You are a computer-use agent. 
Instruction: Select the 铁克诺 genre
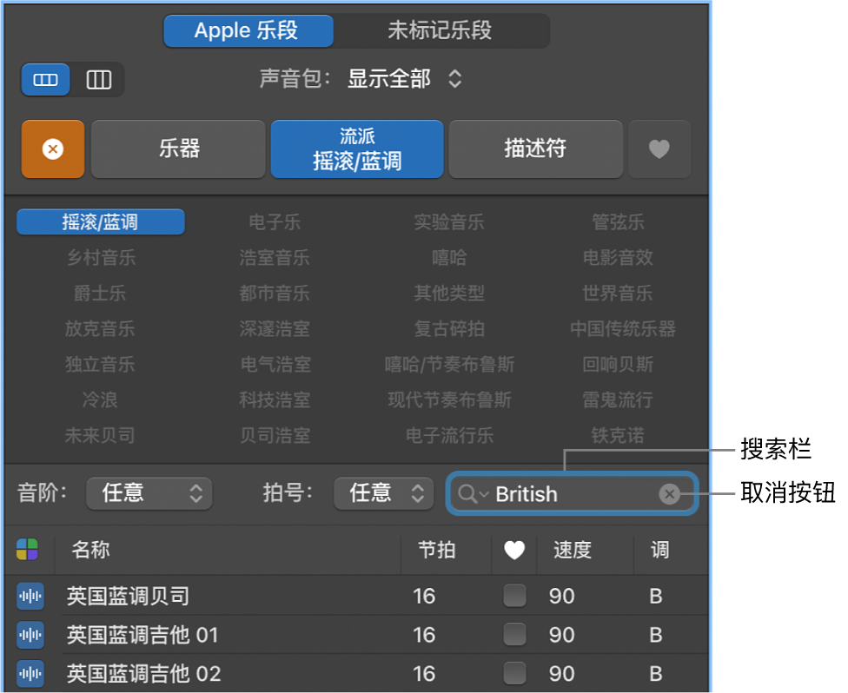618,436
